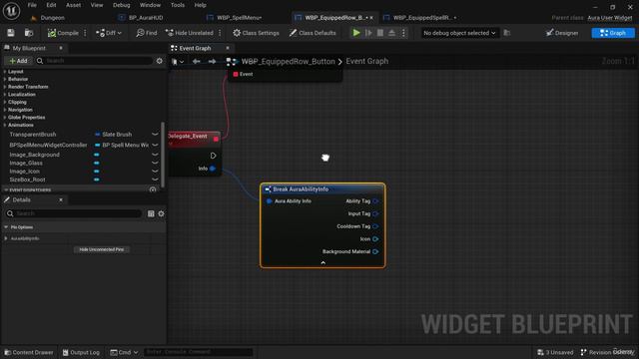The width and height of the screenshot is (639, 359).
Task: Open compile options next to Compile
Action: [85, 33]
